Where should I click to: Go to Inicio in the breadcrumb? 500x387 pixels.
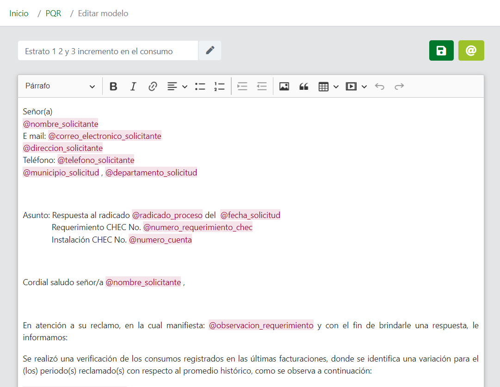click(19, 13)
